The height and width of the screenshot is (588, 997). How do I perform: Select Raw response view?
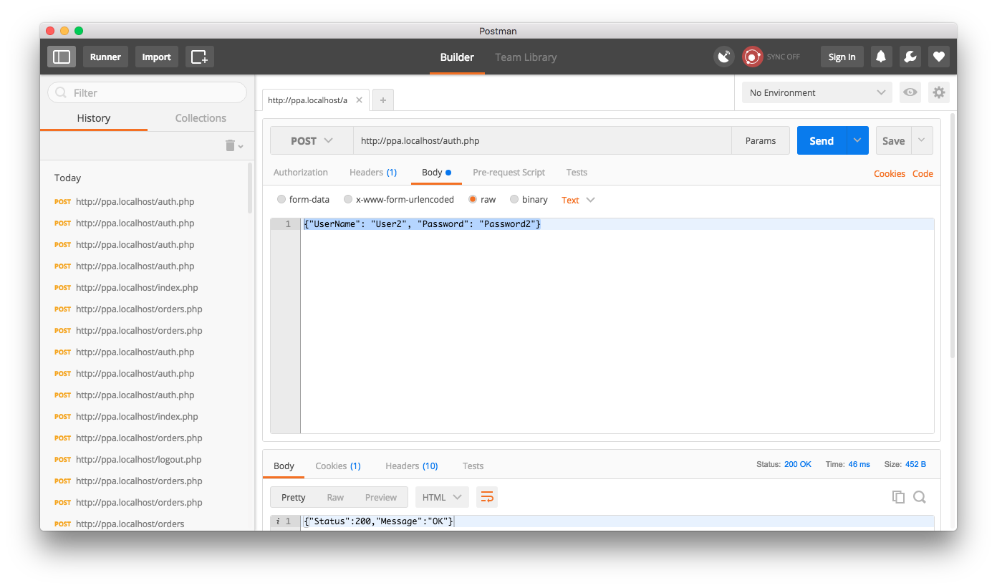pyautogui.click(x=335, y=497)
